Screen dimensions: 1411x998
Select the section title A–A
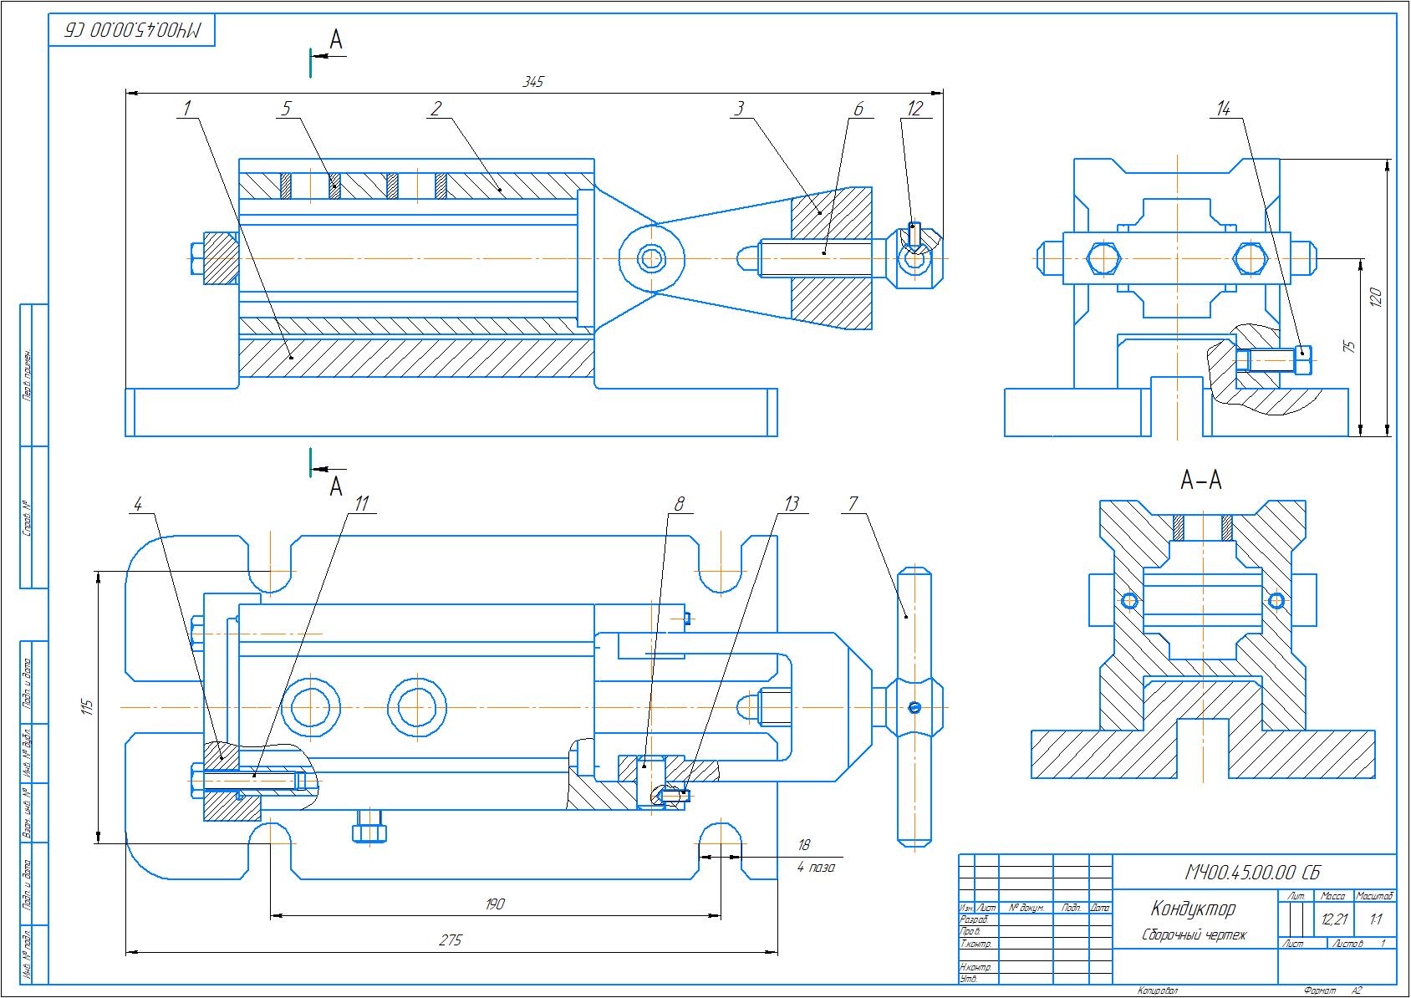click(1201, 480)
